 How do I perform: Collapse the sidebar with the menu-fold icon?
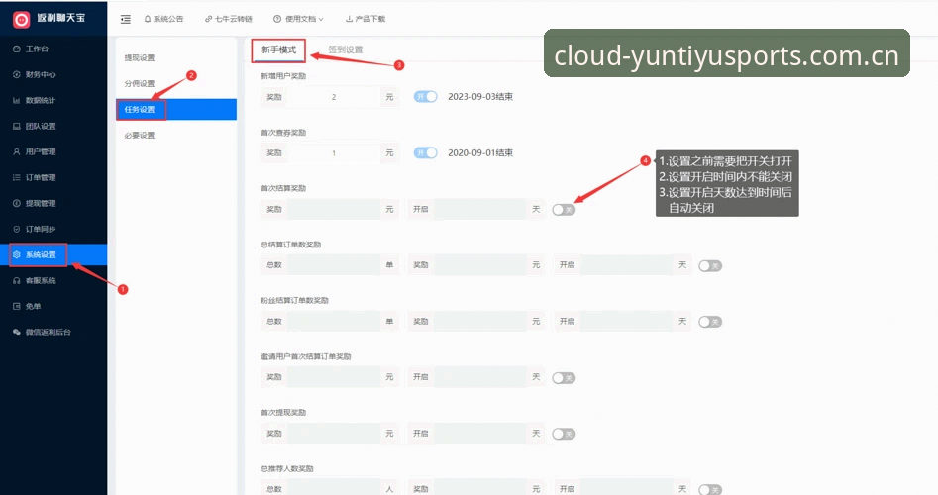[126, 19]
